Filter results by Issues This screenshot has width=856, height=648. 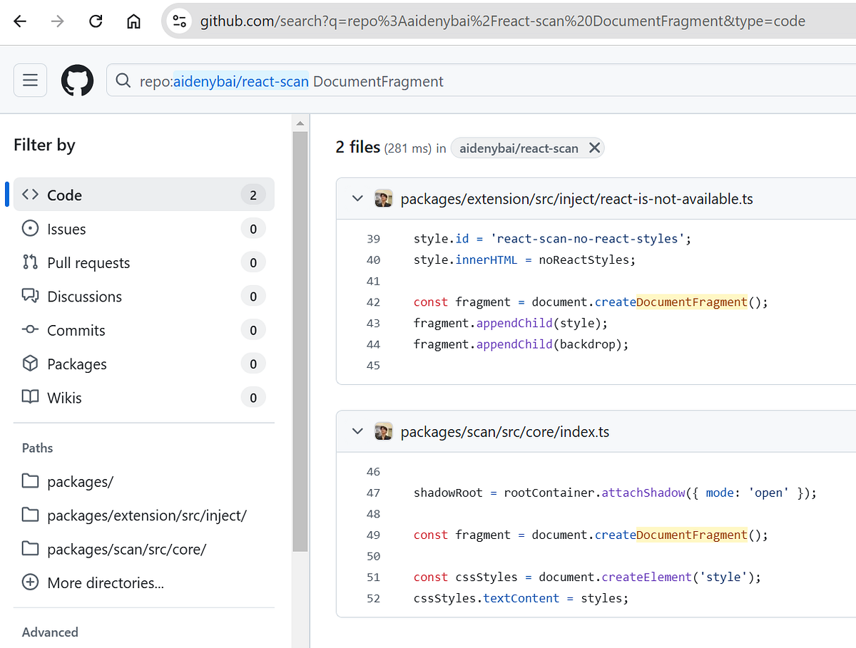tap(144, 229)
